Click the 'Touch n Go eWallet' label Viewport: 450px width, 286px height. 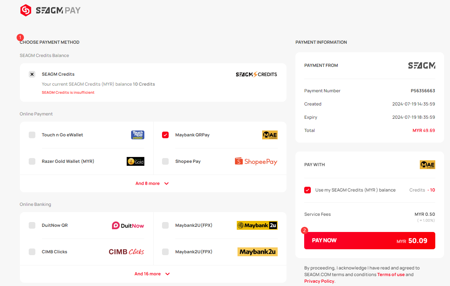tap(63, 135)
